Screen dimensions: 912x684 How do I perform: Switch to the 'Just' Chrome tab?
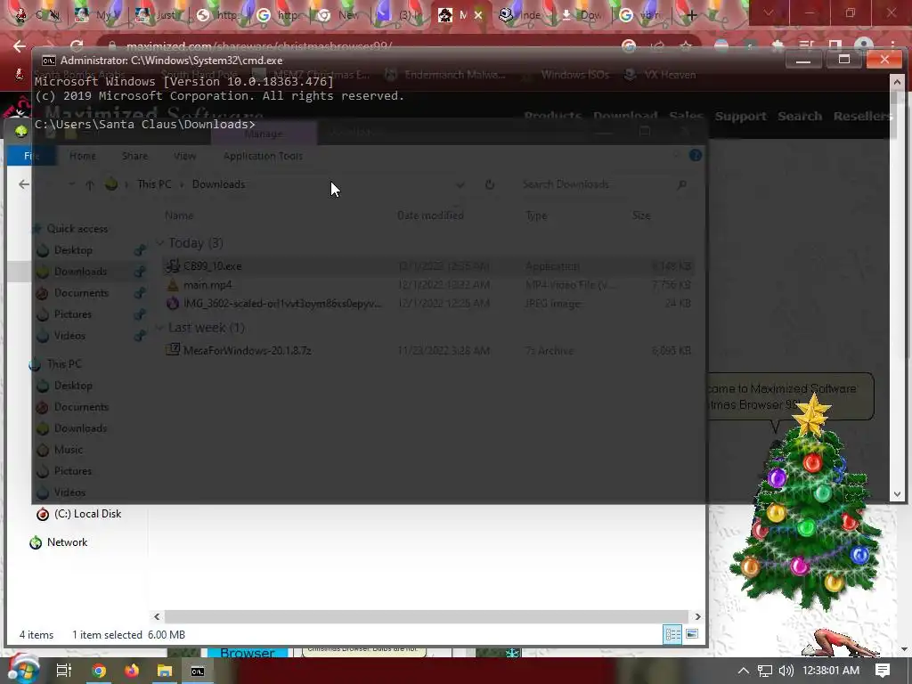click(156, 15)
